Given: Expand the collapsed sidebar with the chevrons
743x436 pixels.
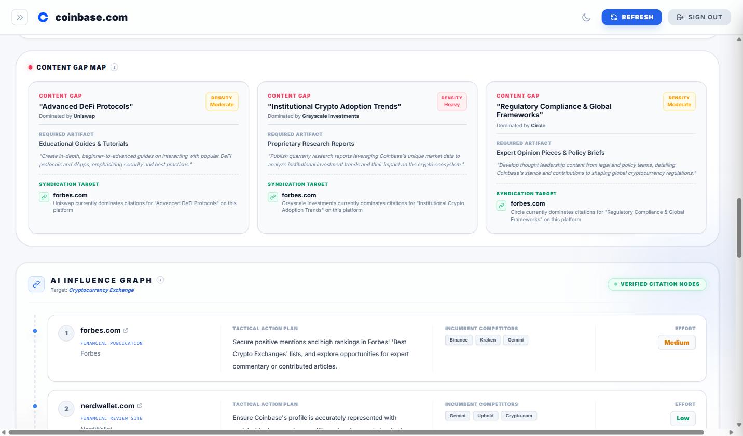Looking at the screenshot, I should coord(20,17).
